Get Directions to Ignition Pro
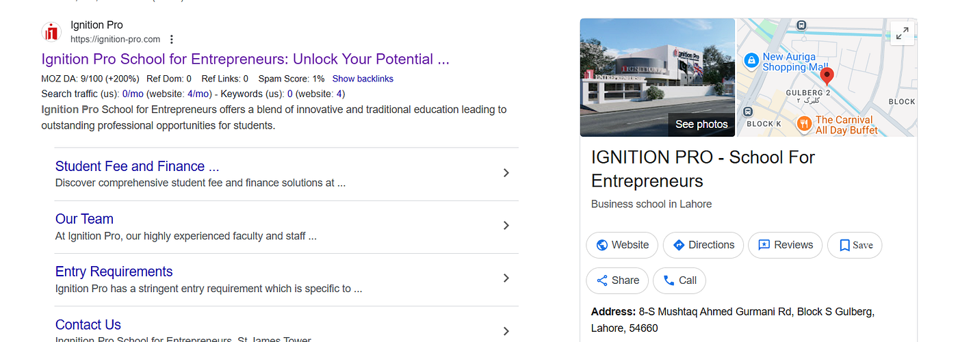This screenshot has height=342, width=958. pos(703,245)
